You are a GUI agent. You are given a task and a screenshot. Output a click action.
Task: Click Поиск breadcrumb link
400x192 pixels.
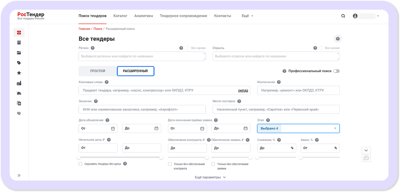click(x=98, y=29)
